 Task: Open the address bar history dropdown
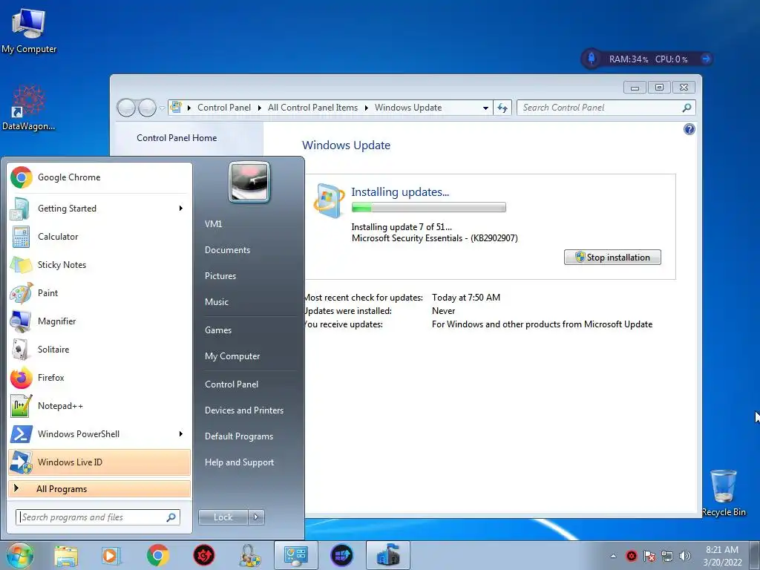[485, 108]
